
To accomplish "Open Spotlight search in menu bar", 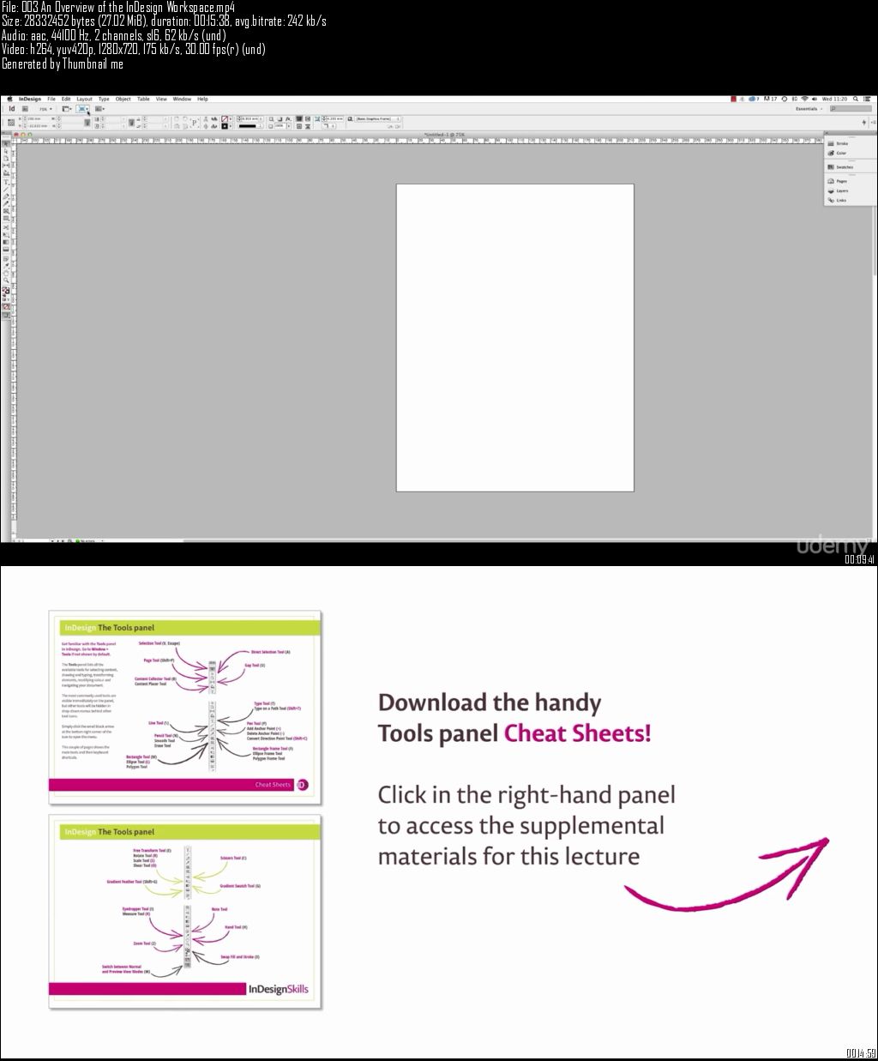I will [856, 99].
